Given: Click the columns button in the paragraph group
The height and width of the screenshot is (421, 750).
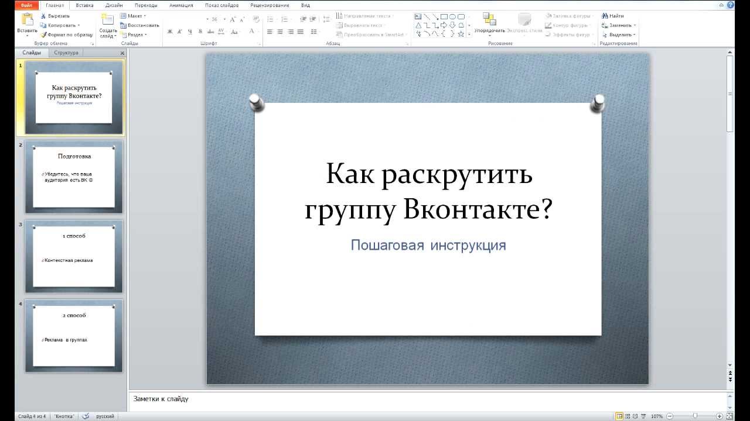Looking at the screenshot, I should (x=313, y=32).
